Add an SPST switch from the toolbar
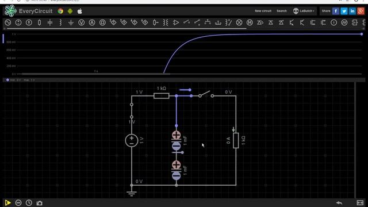 (186, 22)
